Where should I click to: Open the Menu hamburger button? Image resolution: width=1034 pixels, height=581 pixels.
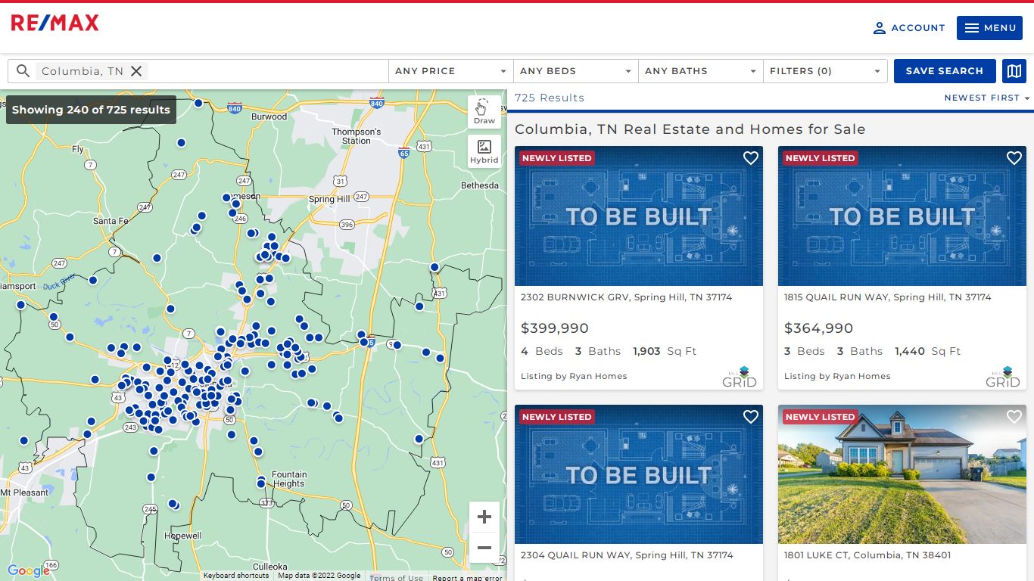click(989, 28)
